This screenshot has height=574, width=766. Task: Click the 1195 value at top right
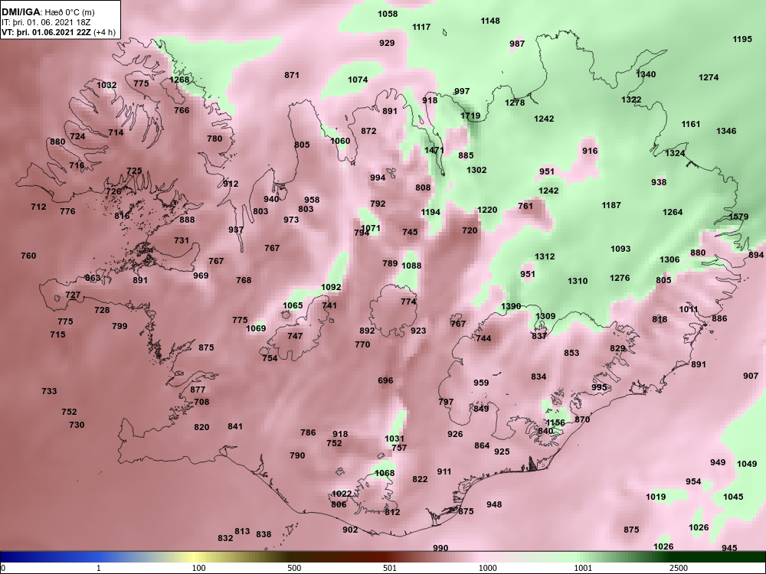pyautogui.click(x=742, y=39)
